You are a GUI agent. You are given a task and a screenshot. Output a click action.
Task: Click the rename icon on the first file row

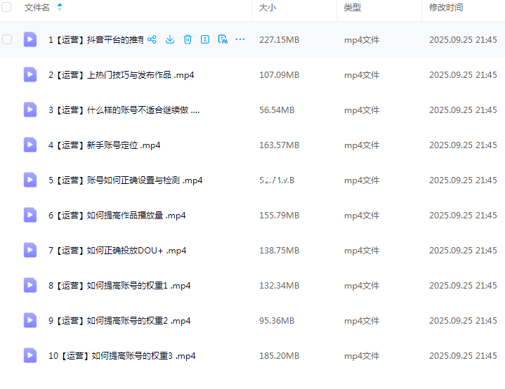click(205, 40)
